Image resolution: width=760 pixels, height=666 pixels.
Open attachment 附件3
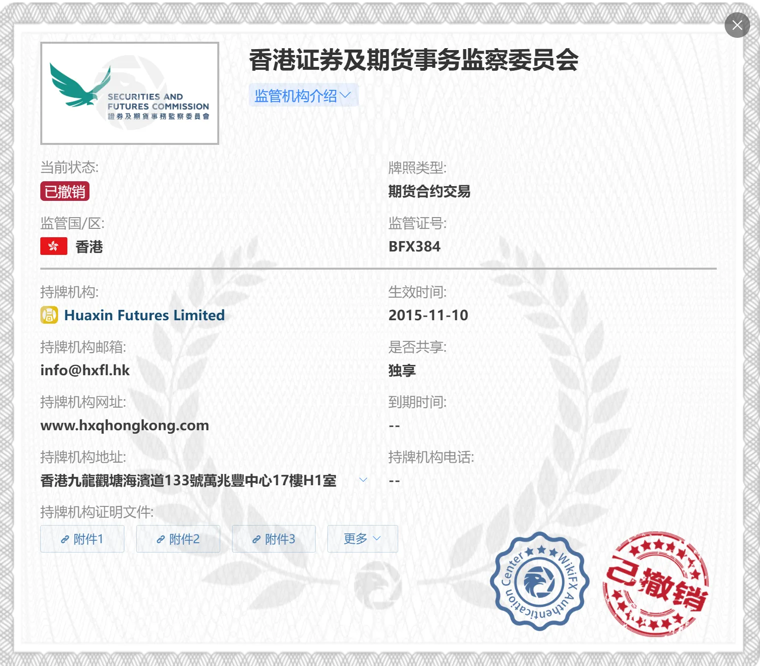(274, 539)
